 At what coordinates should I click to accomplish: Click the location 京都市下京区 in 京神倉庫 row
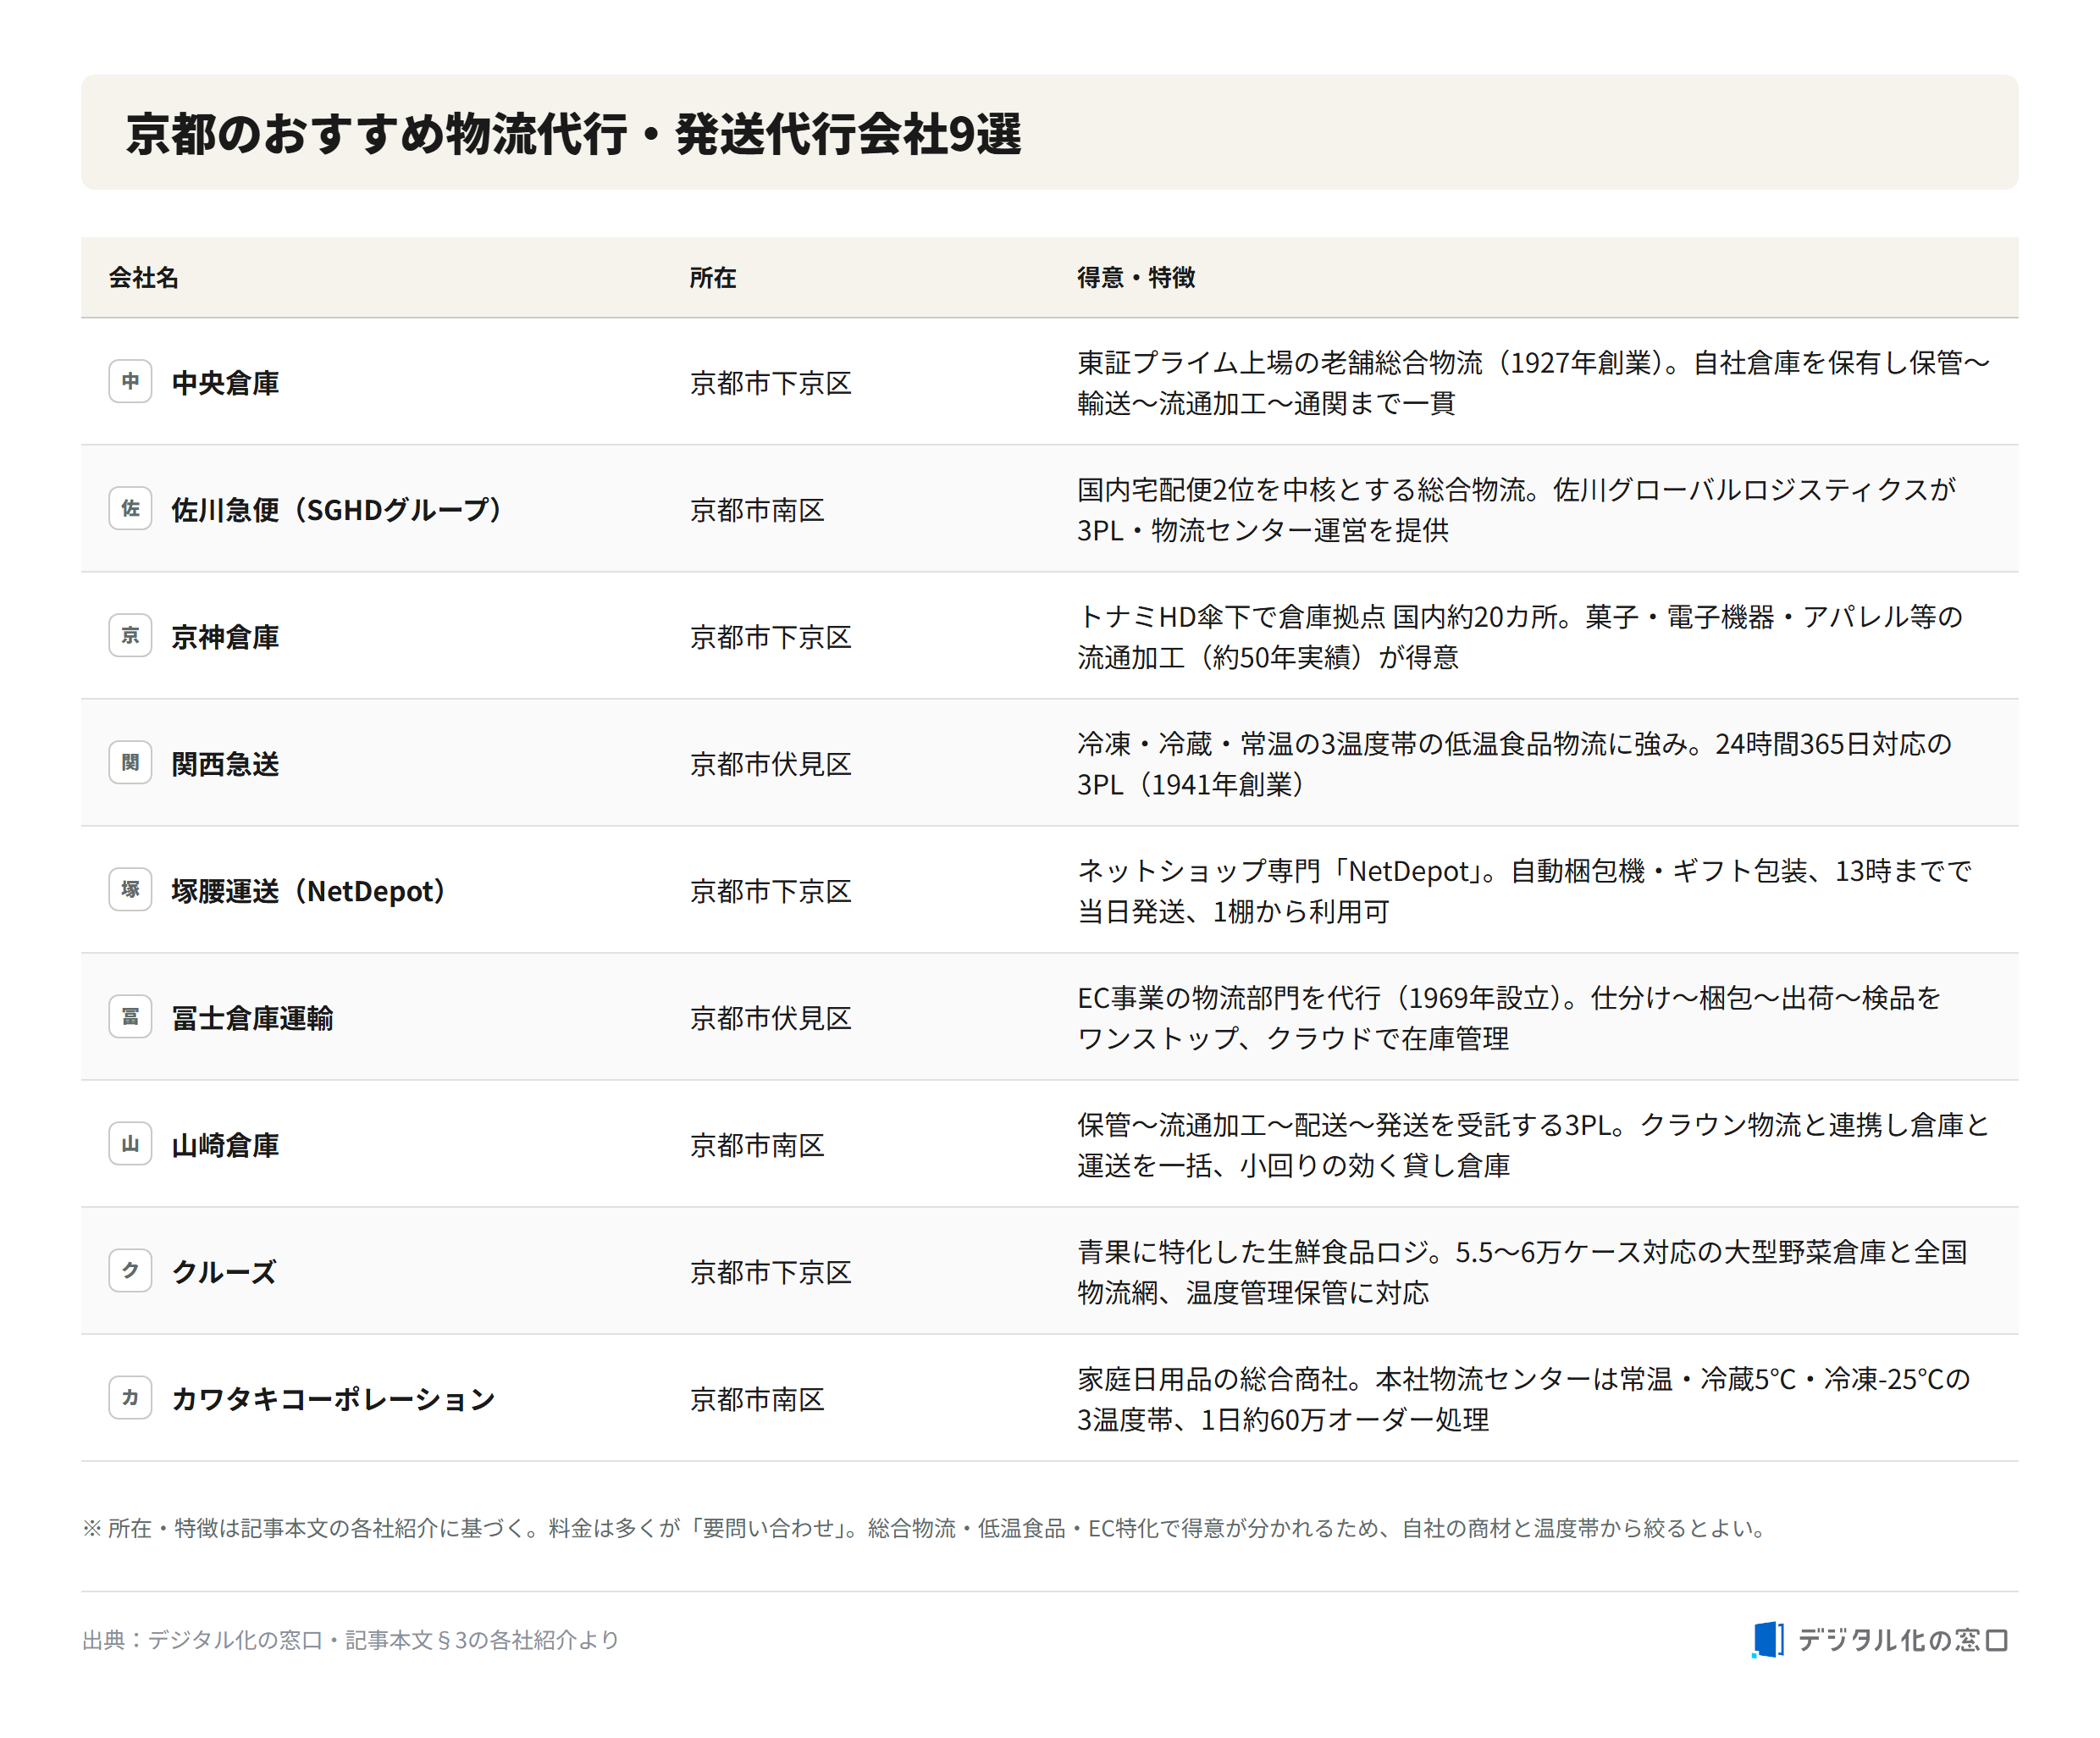pyautogui.click(x=770, y=637)
